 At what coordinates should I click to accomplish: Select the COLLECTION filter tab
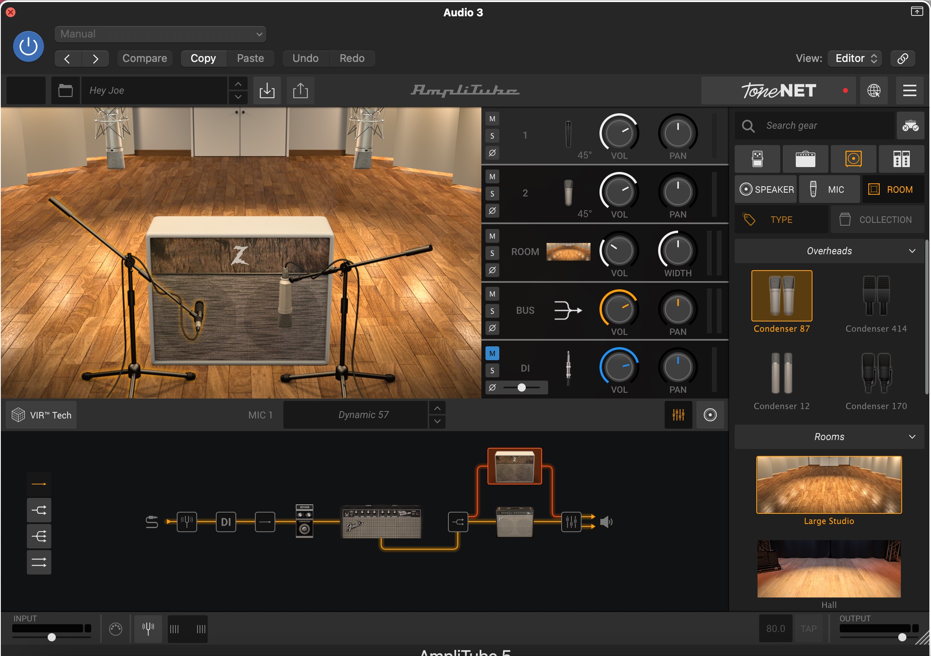[x=877, y=220]
